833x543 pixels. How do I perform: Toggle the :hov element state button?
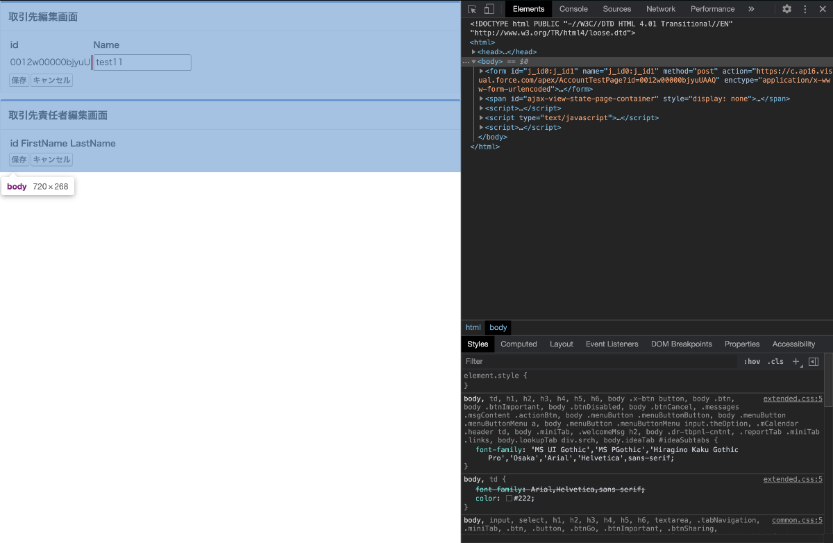click(752, 362)
